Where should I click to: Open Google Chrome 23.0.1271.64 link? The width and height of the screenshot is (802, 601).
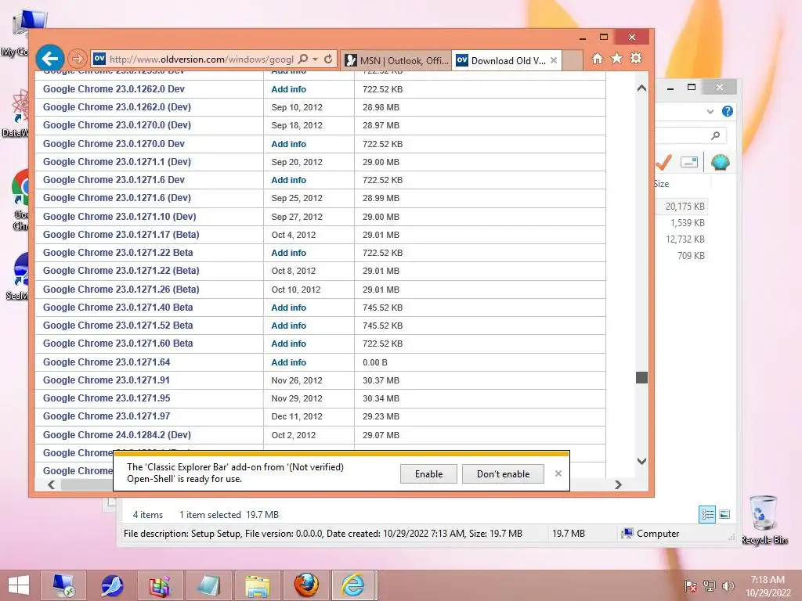point(107,362)
